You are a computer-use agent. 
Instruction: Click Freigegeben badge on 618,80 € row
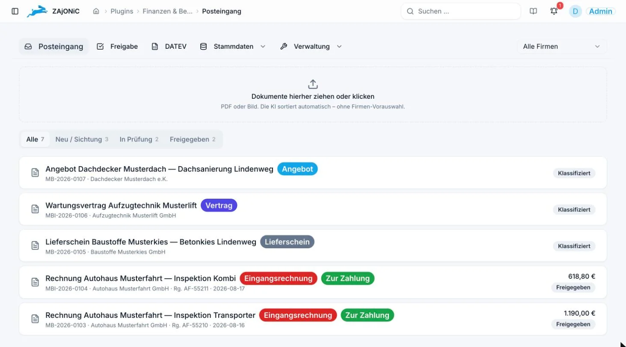(x=573, y=288)
